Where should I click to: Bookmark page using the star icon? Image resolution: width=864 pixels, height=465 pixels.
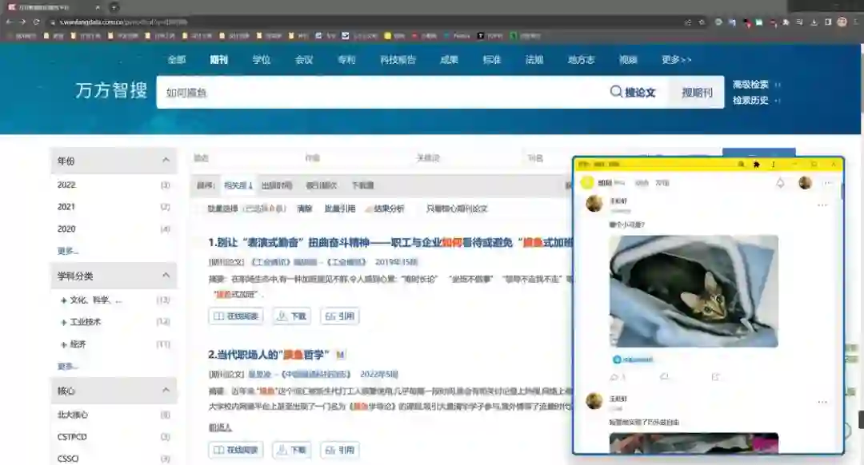[702, 22]
